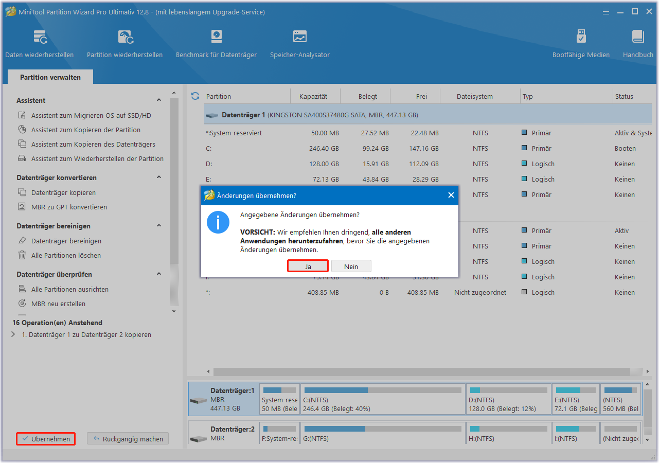Click the Partition column header
Image resolution: width=659 pixels, height=463 pixels.
(247, 96)
